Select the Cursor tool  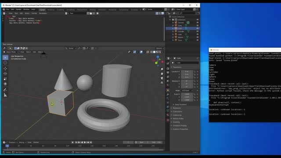5,62
